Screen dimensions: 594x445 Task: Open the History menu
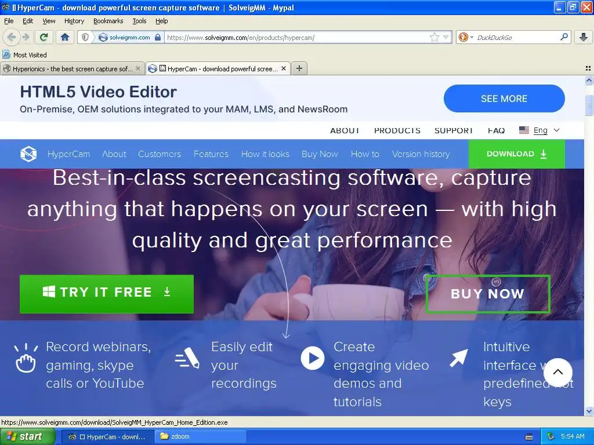pos(74,21)
